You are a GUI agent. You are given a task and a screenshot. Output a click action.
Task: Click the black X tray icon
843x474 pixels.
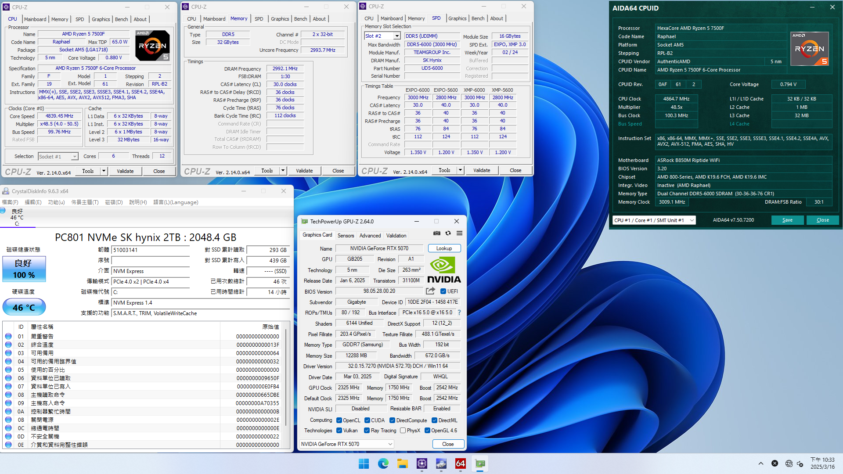click(775, 463)
